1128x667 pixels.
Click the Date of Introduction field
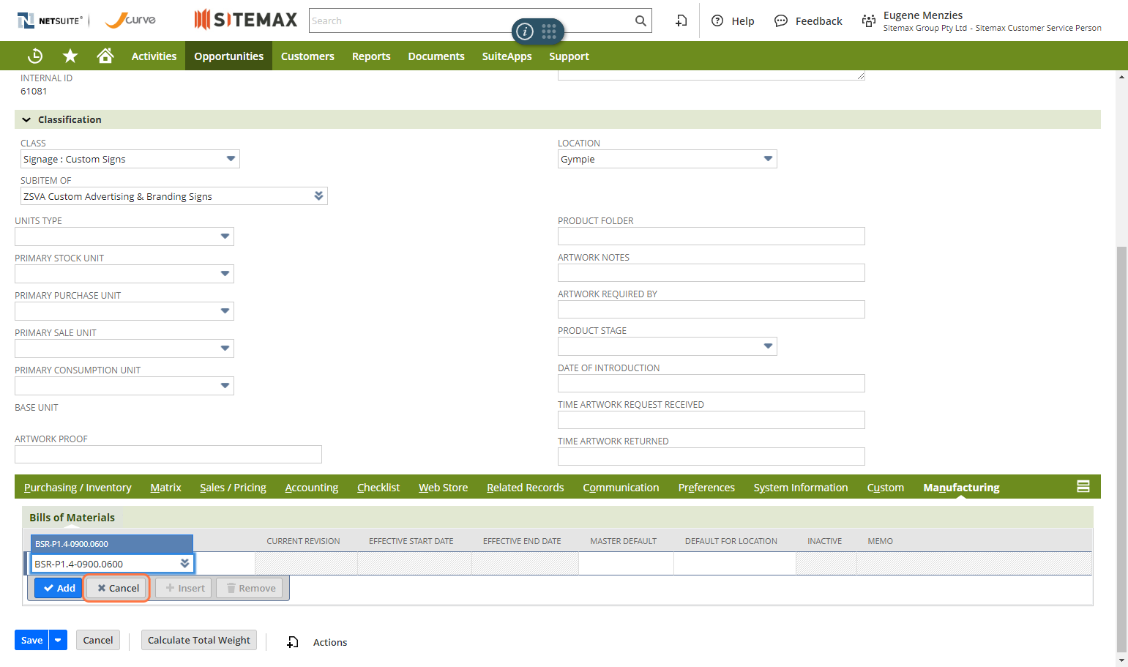(x=711, y=383)
